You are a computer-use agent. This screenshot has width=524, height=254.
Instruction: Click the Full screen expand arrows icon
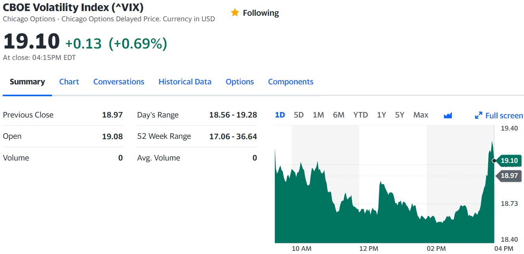coord(479,116)
